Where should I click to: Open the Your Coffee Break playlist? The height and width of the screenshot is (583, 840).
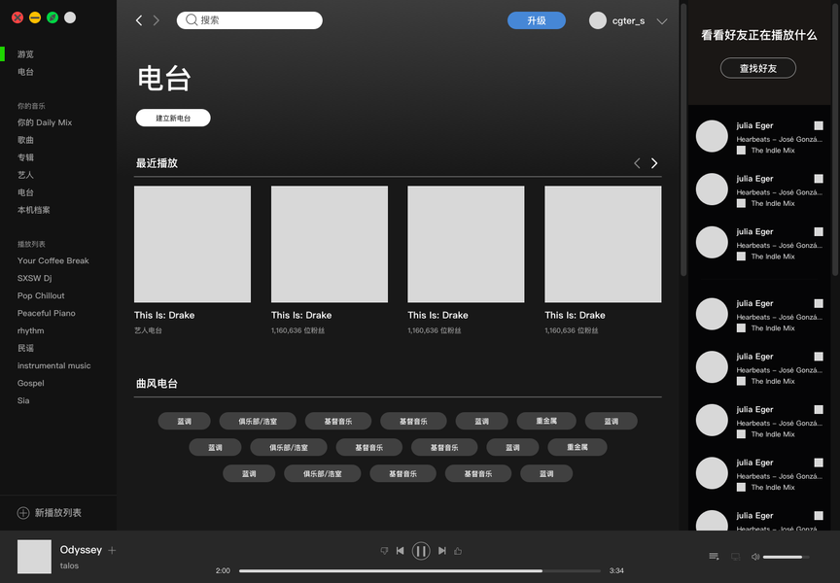tap(53, 260)
